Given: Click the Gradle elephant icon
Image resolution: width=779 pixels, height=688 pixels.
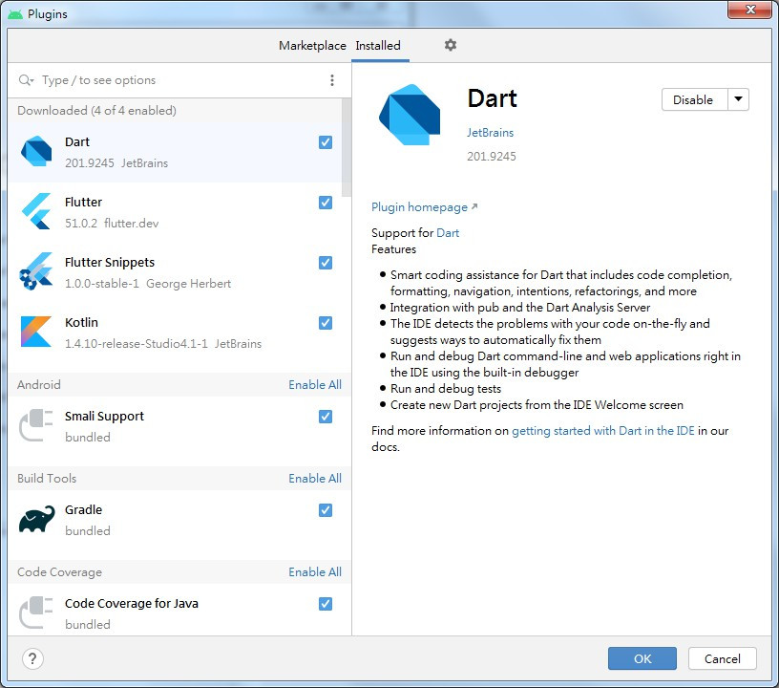Looking at the screenshot, I should coord(37,519).
